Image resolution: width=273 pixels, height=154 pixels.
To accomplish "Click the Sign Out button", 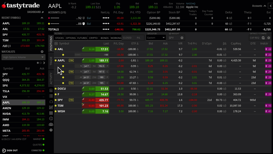I will click(10, 150).
